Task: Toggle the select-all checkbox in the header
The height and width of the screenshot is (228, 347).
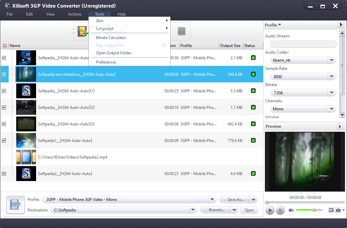Action: 5,46
